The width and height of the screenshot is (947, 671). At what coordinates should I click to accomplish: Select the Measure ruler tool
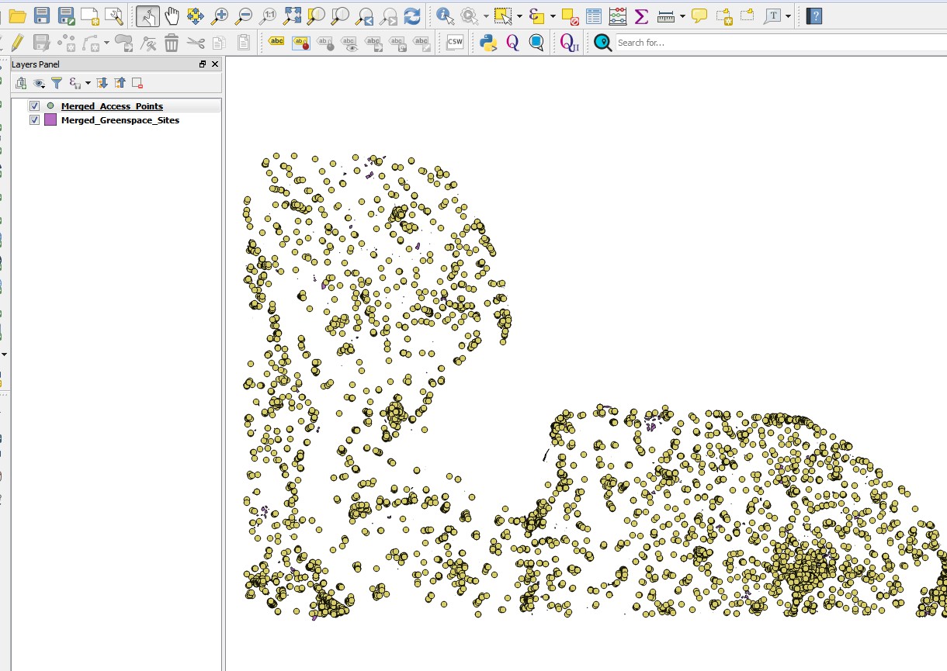point(665,16)
